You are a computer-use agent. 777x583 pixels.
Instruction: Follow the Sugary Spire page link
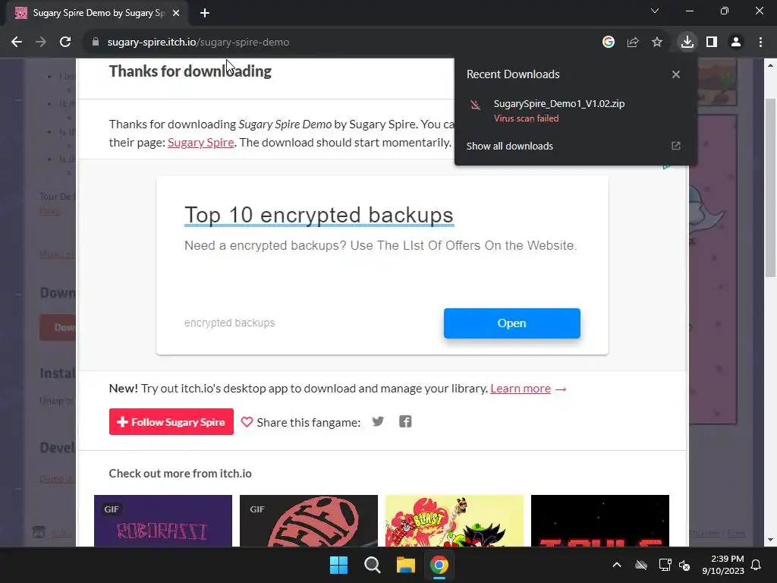click(200, 142)
